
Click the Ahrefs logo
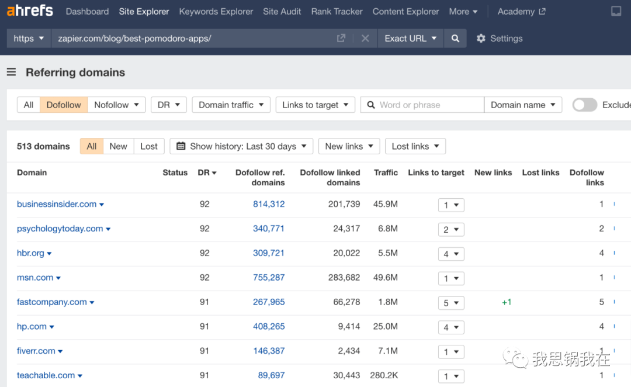pos(30,11)
